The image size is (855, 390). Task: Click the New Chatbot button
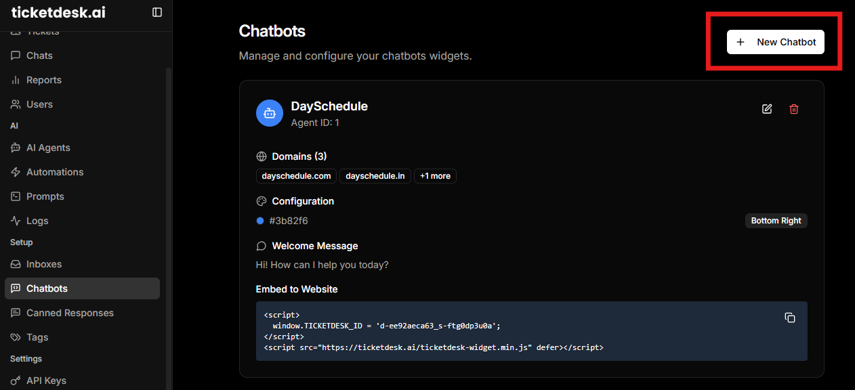tap(776, 42)
